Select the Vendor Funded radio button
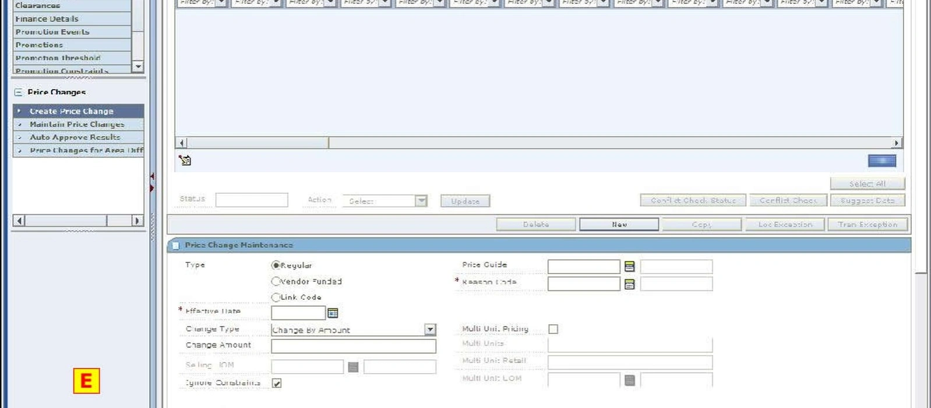The width and height of the screenshot is (931, 408). click(276, 281)
